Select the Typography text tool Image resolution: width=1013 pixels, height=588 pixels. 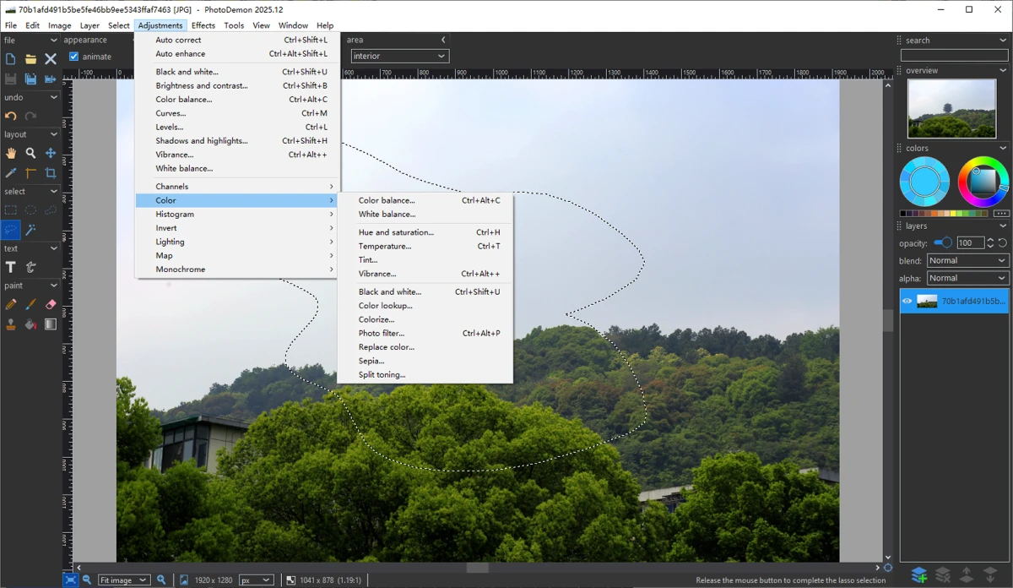click(x=30, y=267)
